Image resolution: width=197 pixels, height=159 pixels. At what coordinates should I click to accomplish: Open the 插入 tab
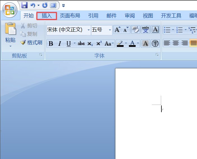(47, 16)
